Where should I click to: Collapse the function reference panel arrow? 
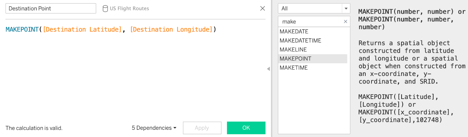click(x=269, y=69)
